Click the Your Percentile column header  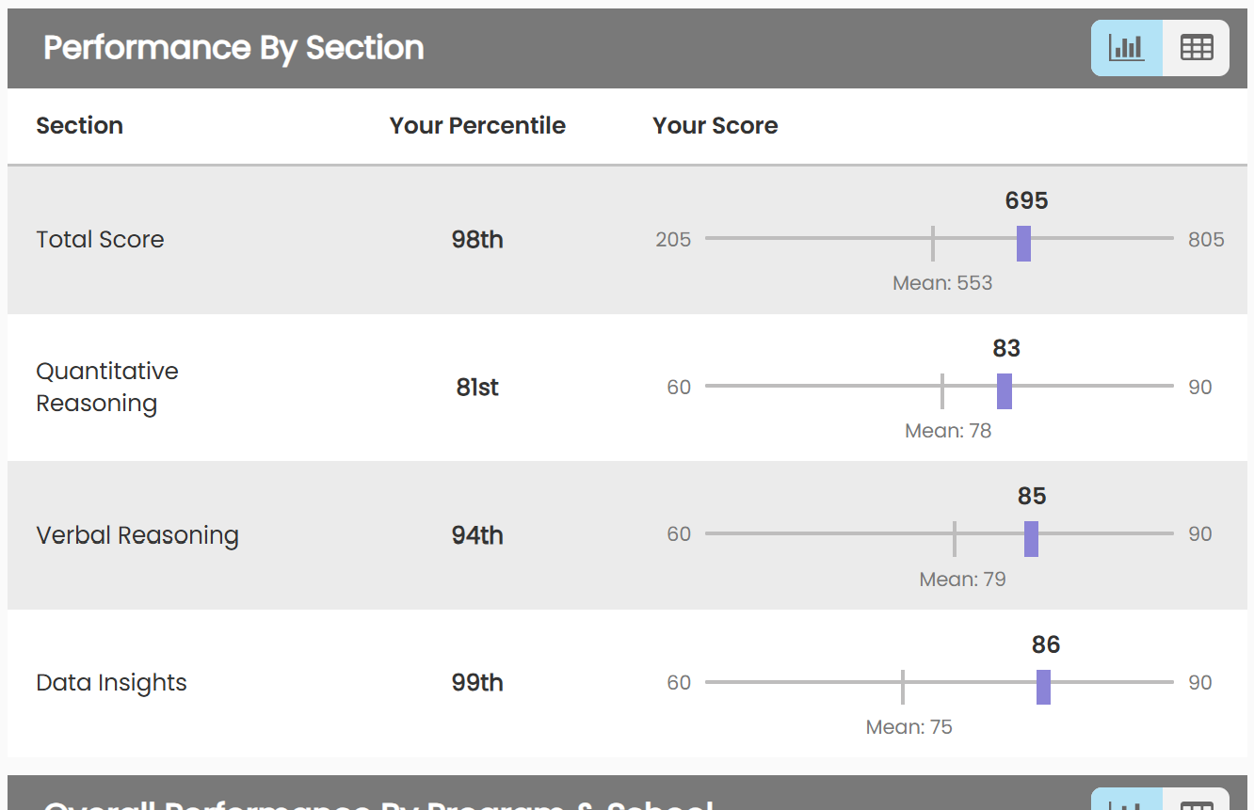point(477,126)
